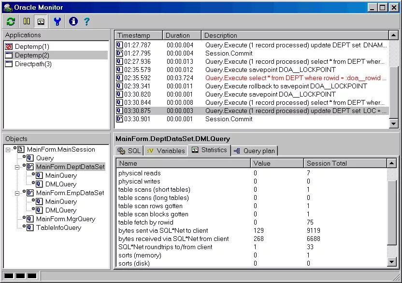Screen dimensions: 402x283
Task: Click the Timestamp column header
Action: [x=139, y=35]
